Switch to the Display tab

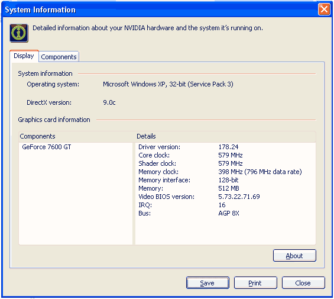(x=24, y=56)
